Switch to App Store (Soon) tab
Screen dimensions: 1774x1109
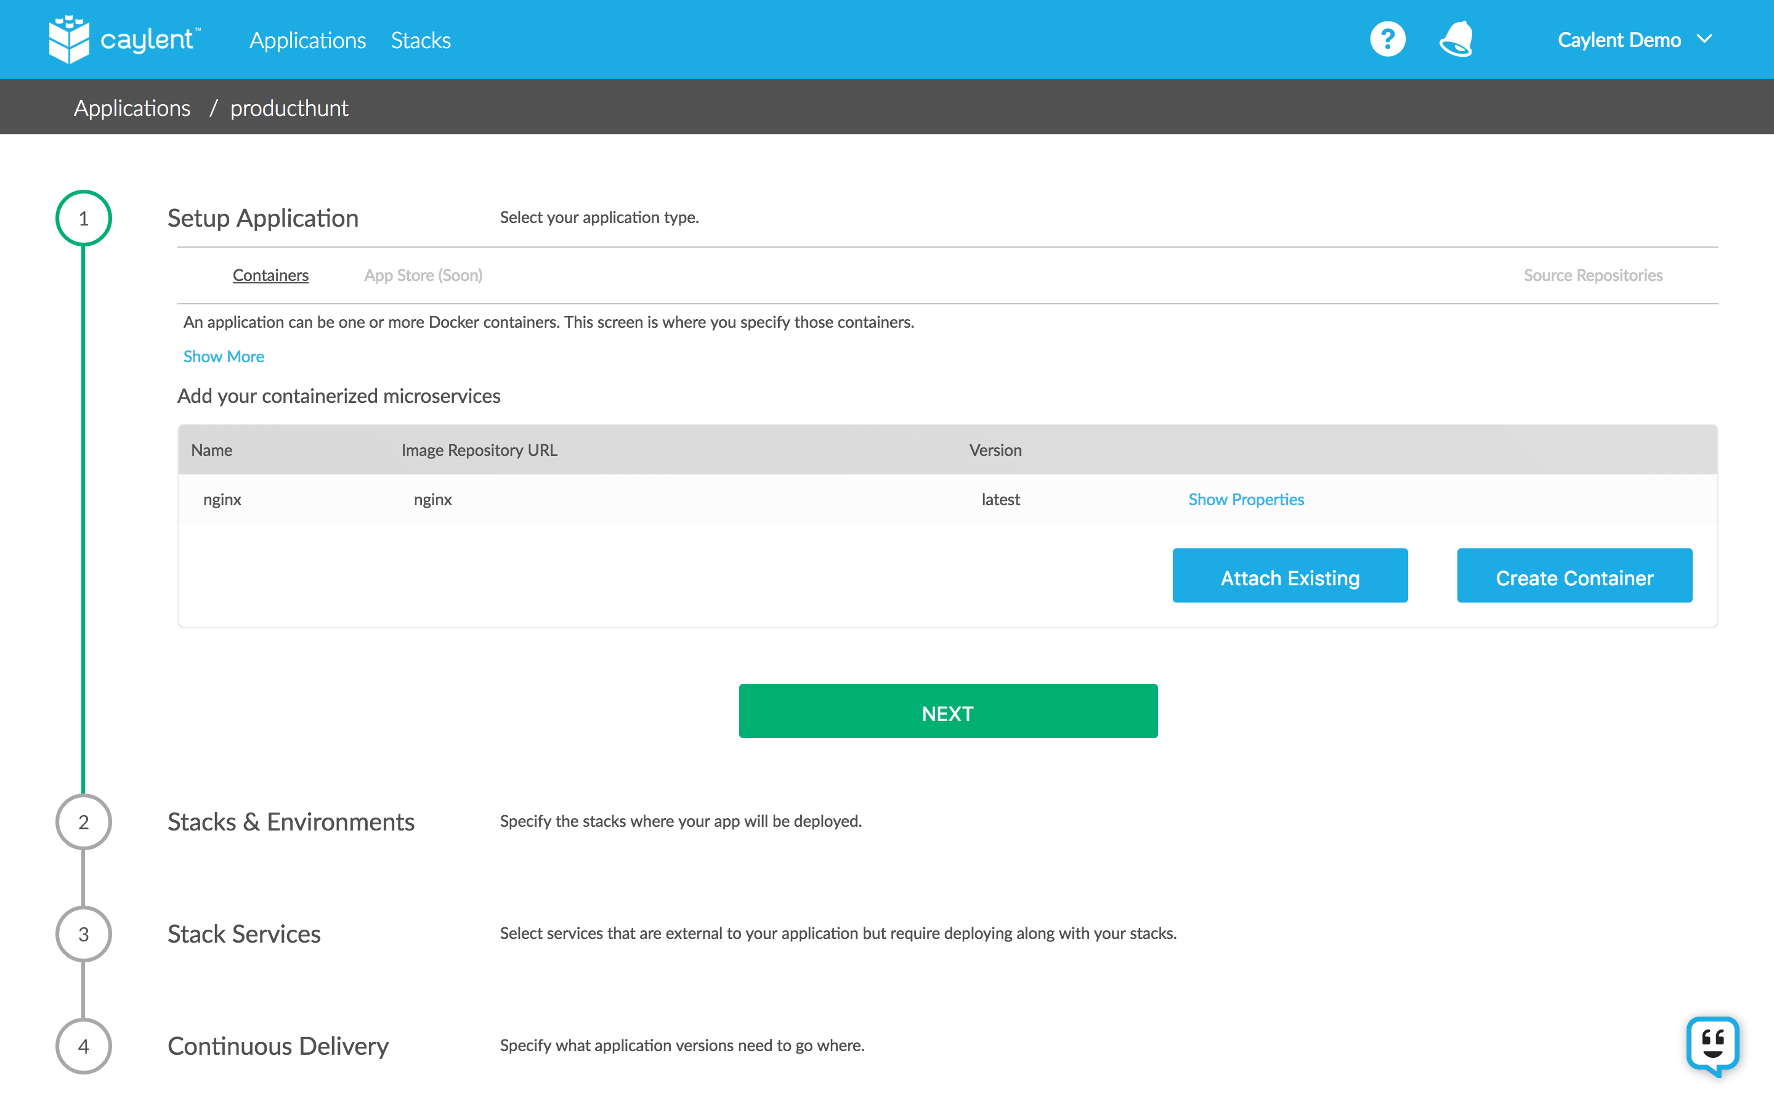click(x=423, y=275)
